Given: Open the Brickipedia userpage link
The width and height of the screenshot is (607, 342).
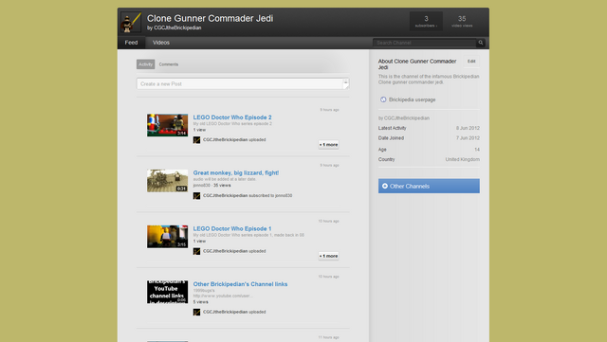Looking at the screenshot, I should tap(412, 99).
